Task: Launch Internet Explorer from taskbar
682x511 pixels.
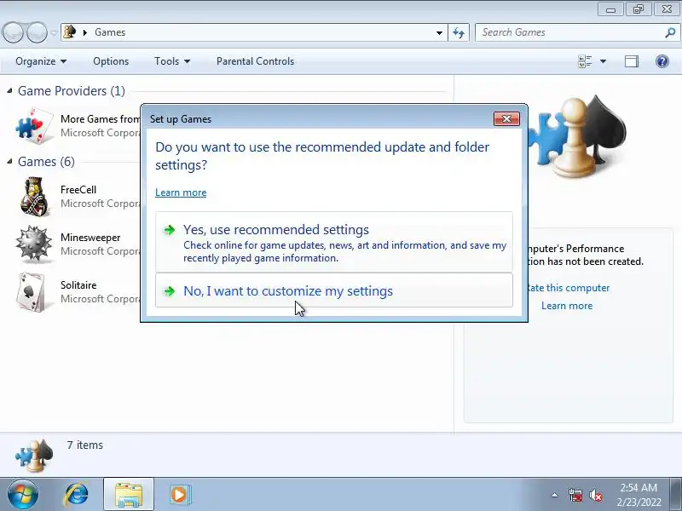Action: click(x=77, y=495)
